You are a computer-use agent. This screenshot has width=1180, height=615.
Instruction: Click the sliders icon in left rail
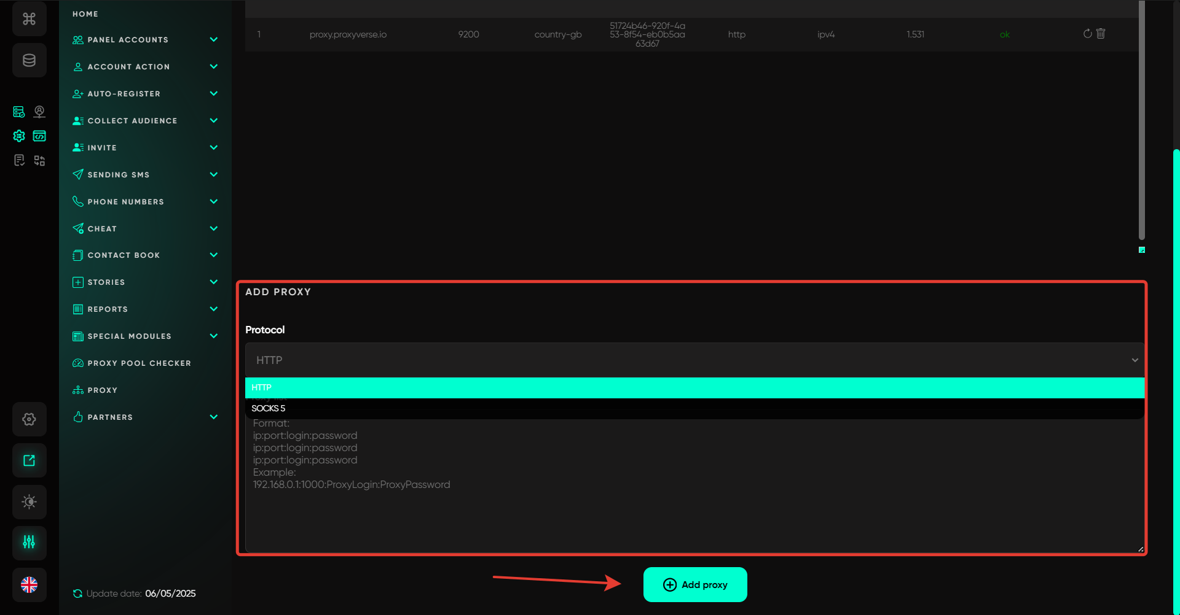29,542
